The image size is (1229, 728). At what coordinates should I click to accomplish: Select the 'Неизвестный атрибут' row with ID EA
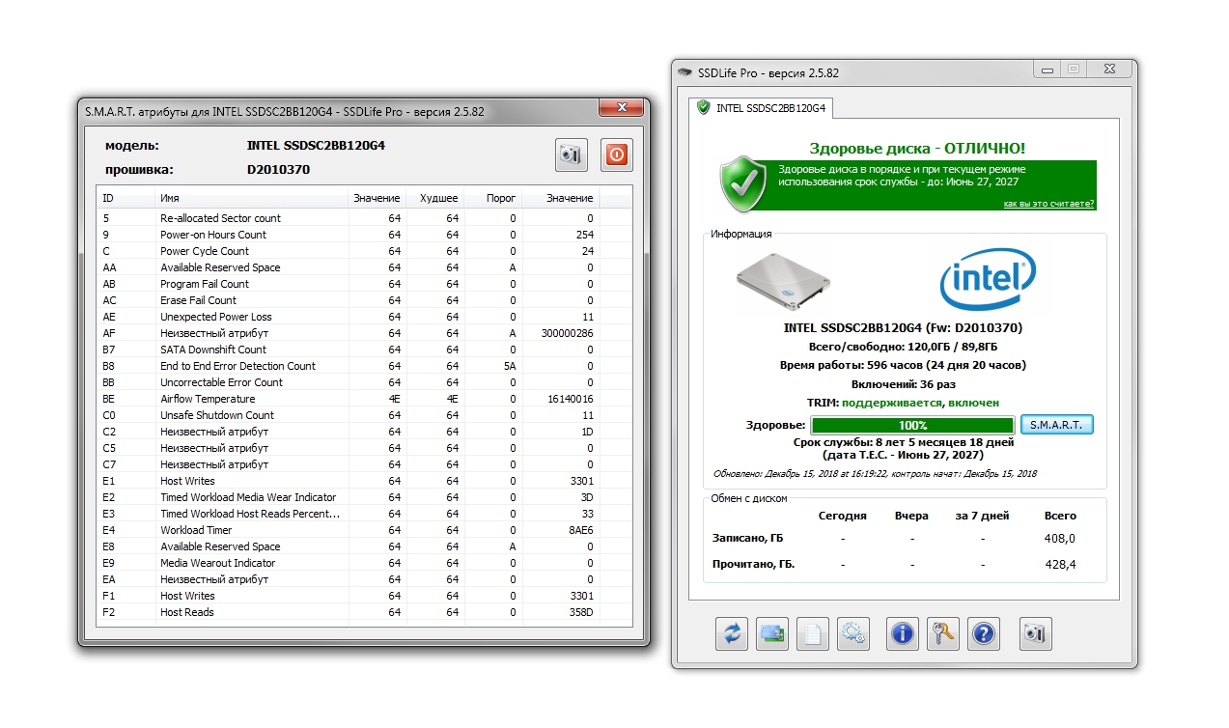(x=365, y=579)
